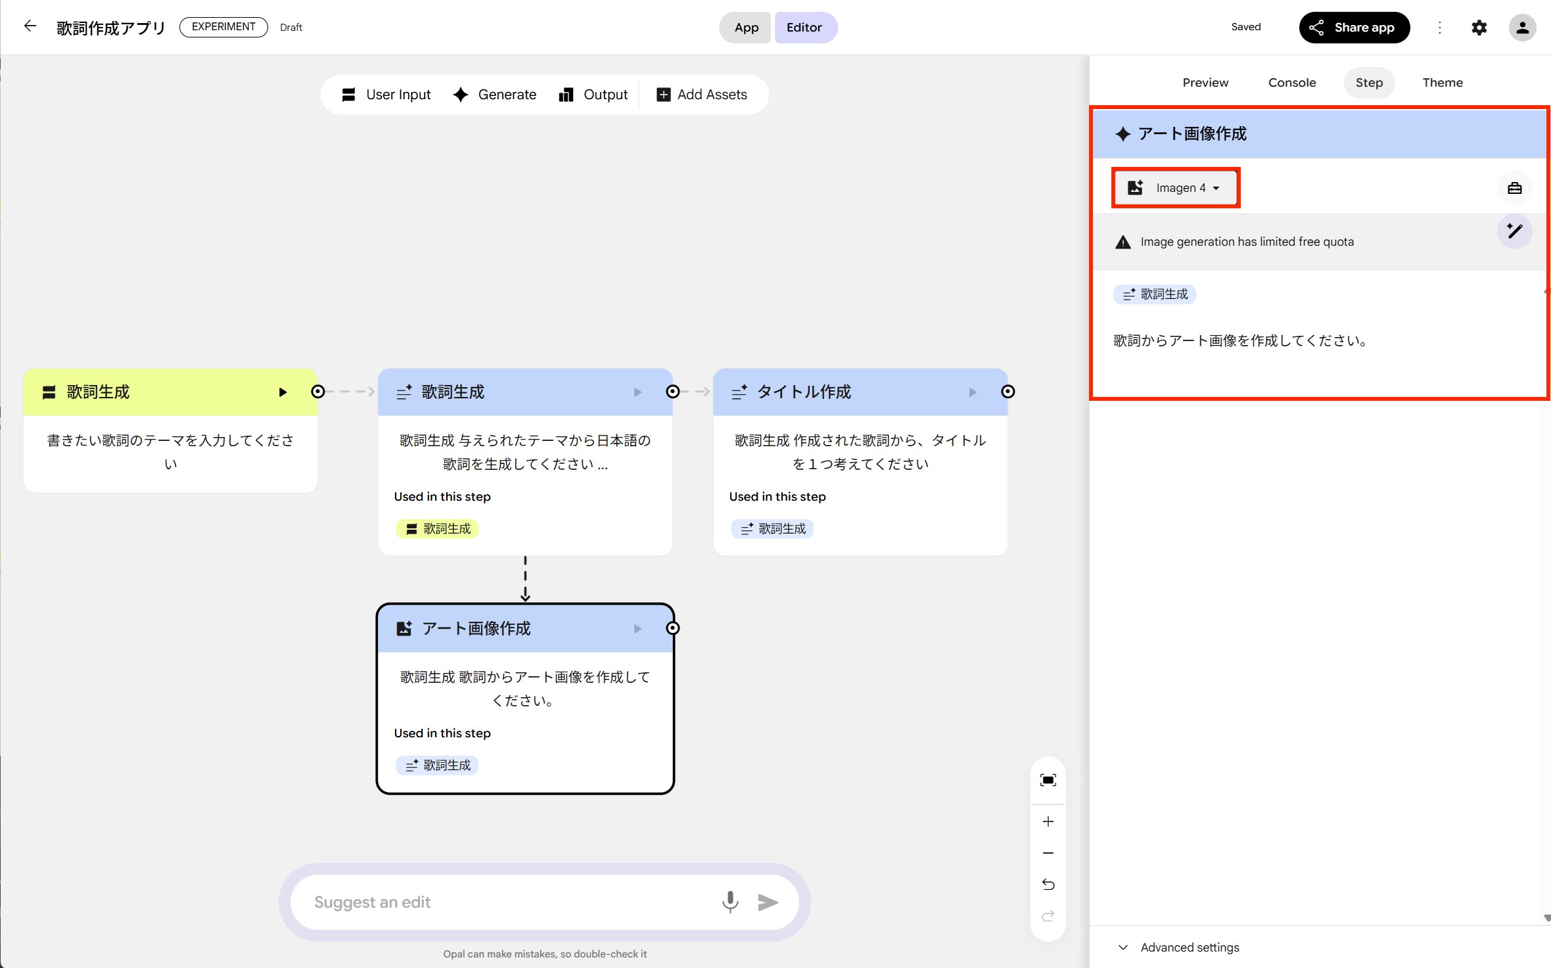
Task: Switch to the App view toggle
Action: pos(746,28)
